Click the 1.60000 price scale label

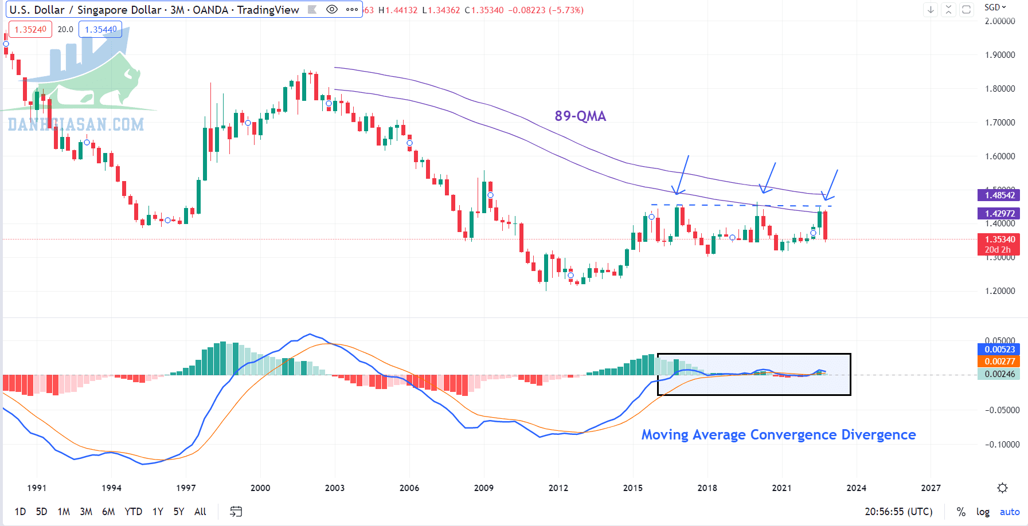pos(1000,156)
